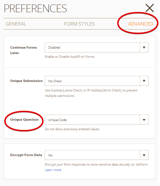Switch to the General tab
This screenshot has height=186, width=160.
pos(16,24)
